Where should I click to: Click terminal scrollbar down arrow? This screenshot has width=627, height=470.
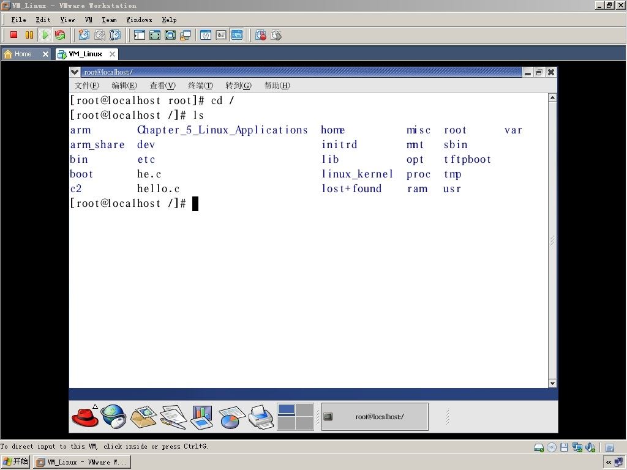552,383
